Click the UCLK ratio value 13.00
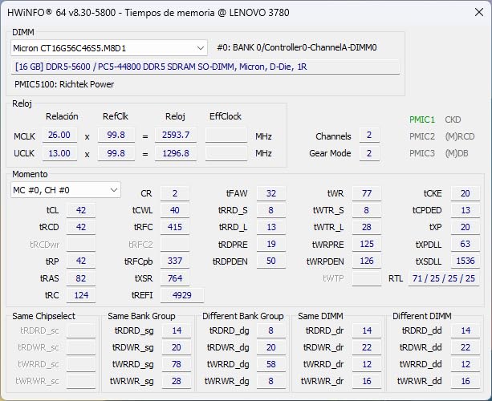This screenshot has width=492, height=401. point(59,153)
